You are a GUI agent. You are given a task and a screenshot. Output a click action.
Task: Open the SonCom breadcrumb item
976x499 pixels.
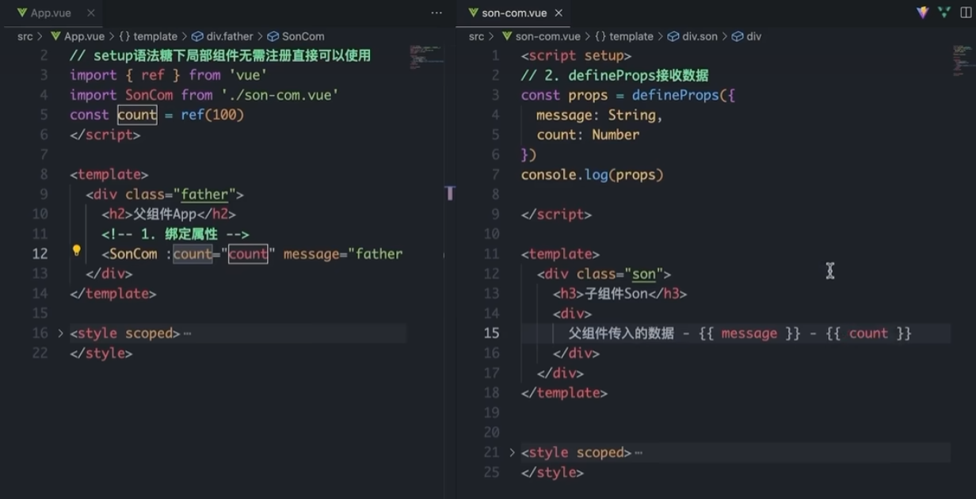296,36
